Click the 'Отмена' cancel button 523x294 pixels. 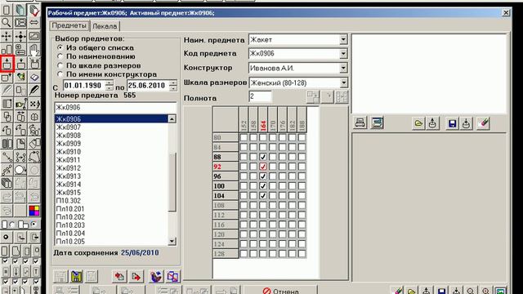pos(280,291)
